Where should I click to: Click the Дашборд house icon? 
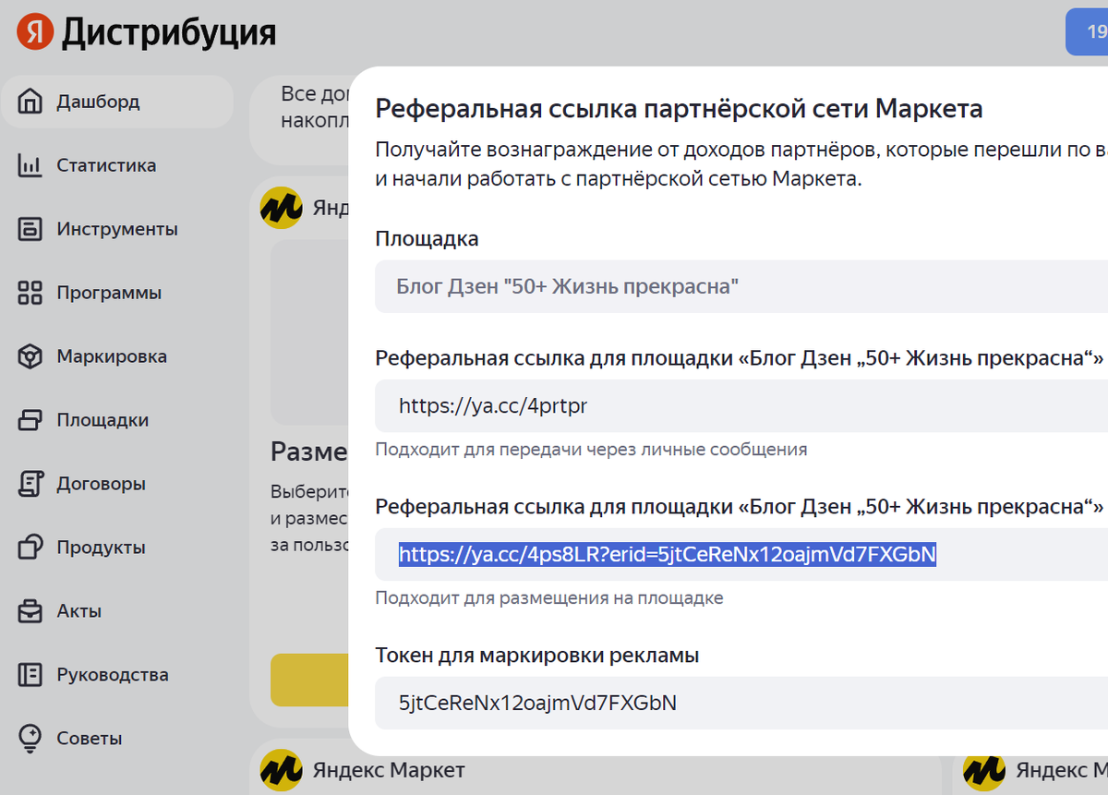(30, 101)
